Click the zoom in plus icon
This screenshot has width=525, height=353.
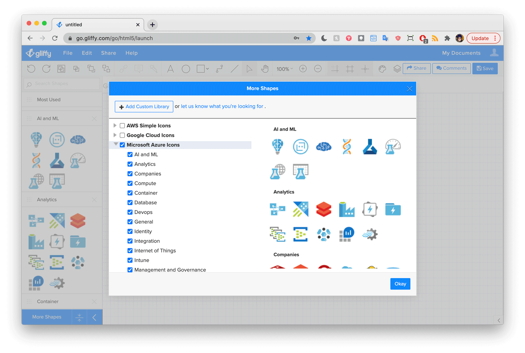[303, 69]
